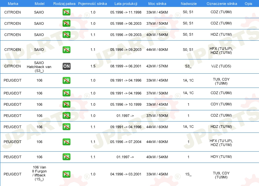
Task: Click '42kW / 57KM' engine power cell
Action: [x=157, y=66]
